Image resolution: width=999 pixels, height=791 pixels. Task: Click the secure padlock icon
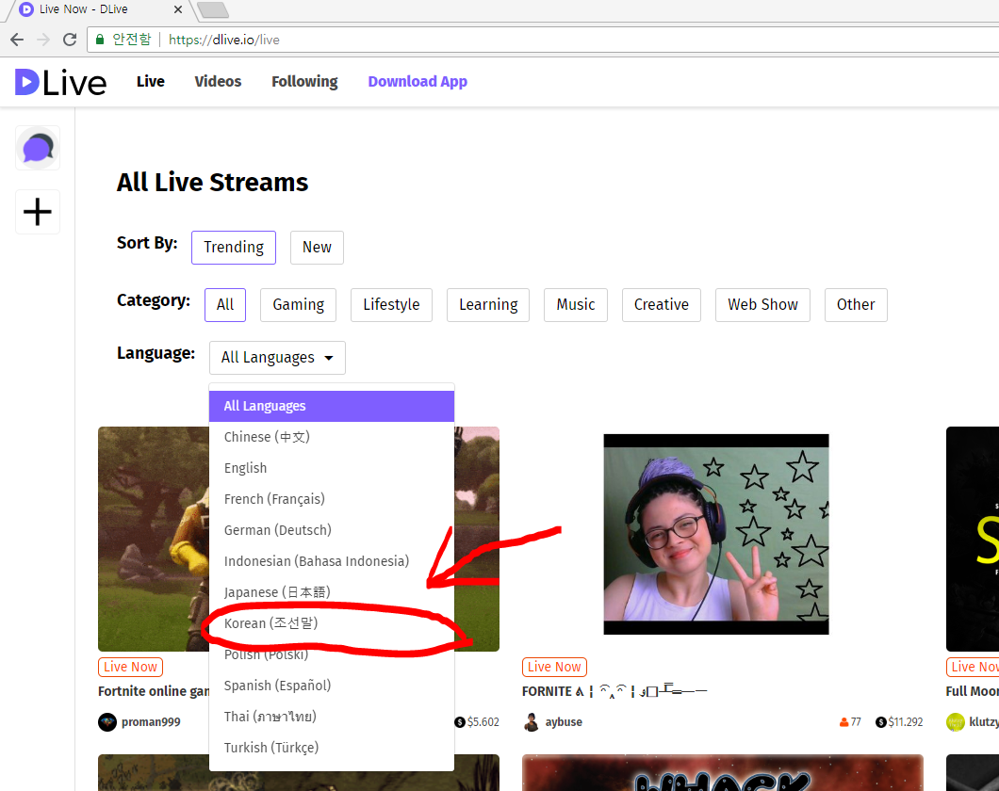[100, 40]
